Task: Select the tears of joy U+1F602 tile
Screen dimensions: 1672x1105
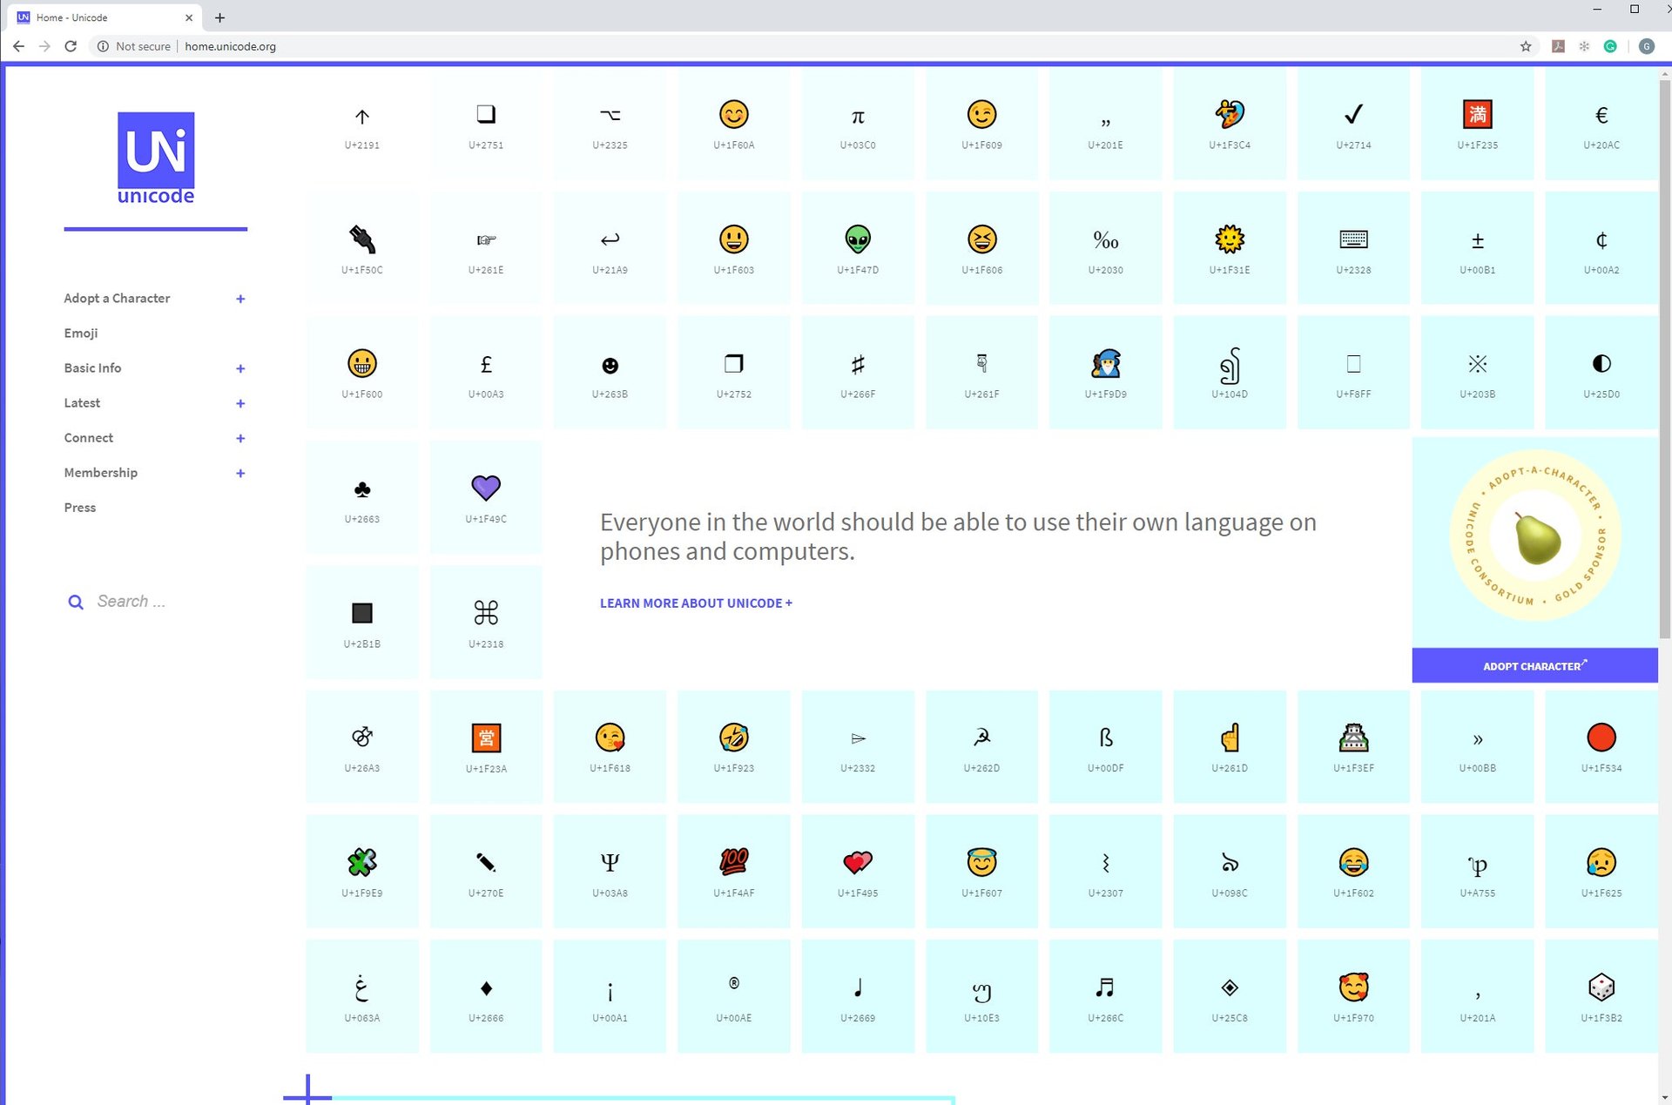Action: tap(1353, 872)
